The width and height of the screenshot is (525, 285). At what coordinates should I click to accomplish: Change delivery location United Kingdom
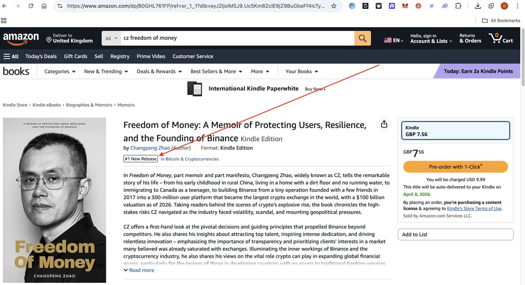click(70, 39)
